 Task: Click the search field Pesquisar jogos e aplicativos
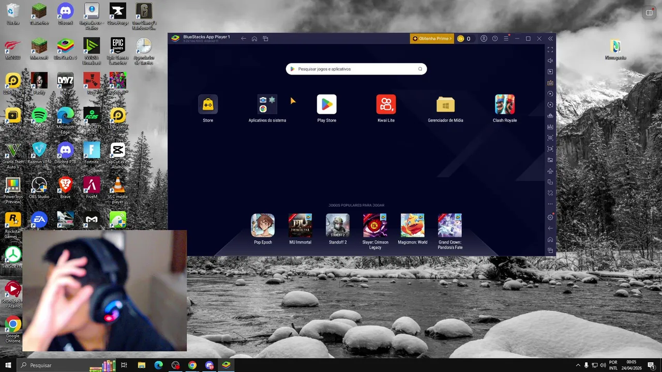click(x=356, y=69)
